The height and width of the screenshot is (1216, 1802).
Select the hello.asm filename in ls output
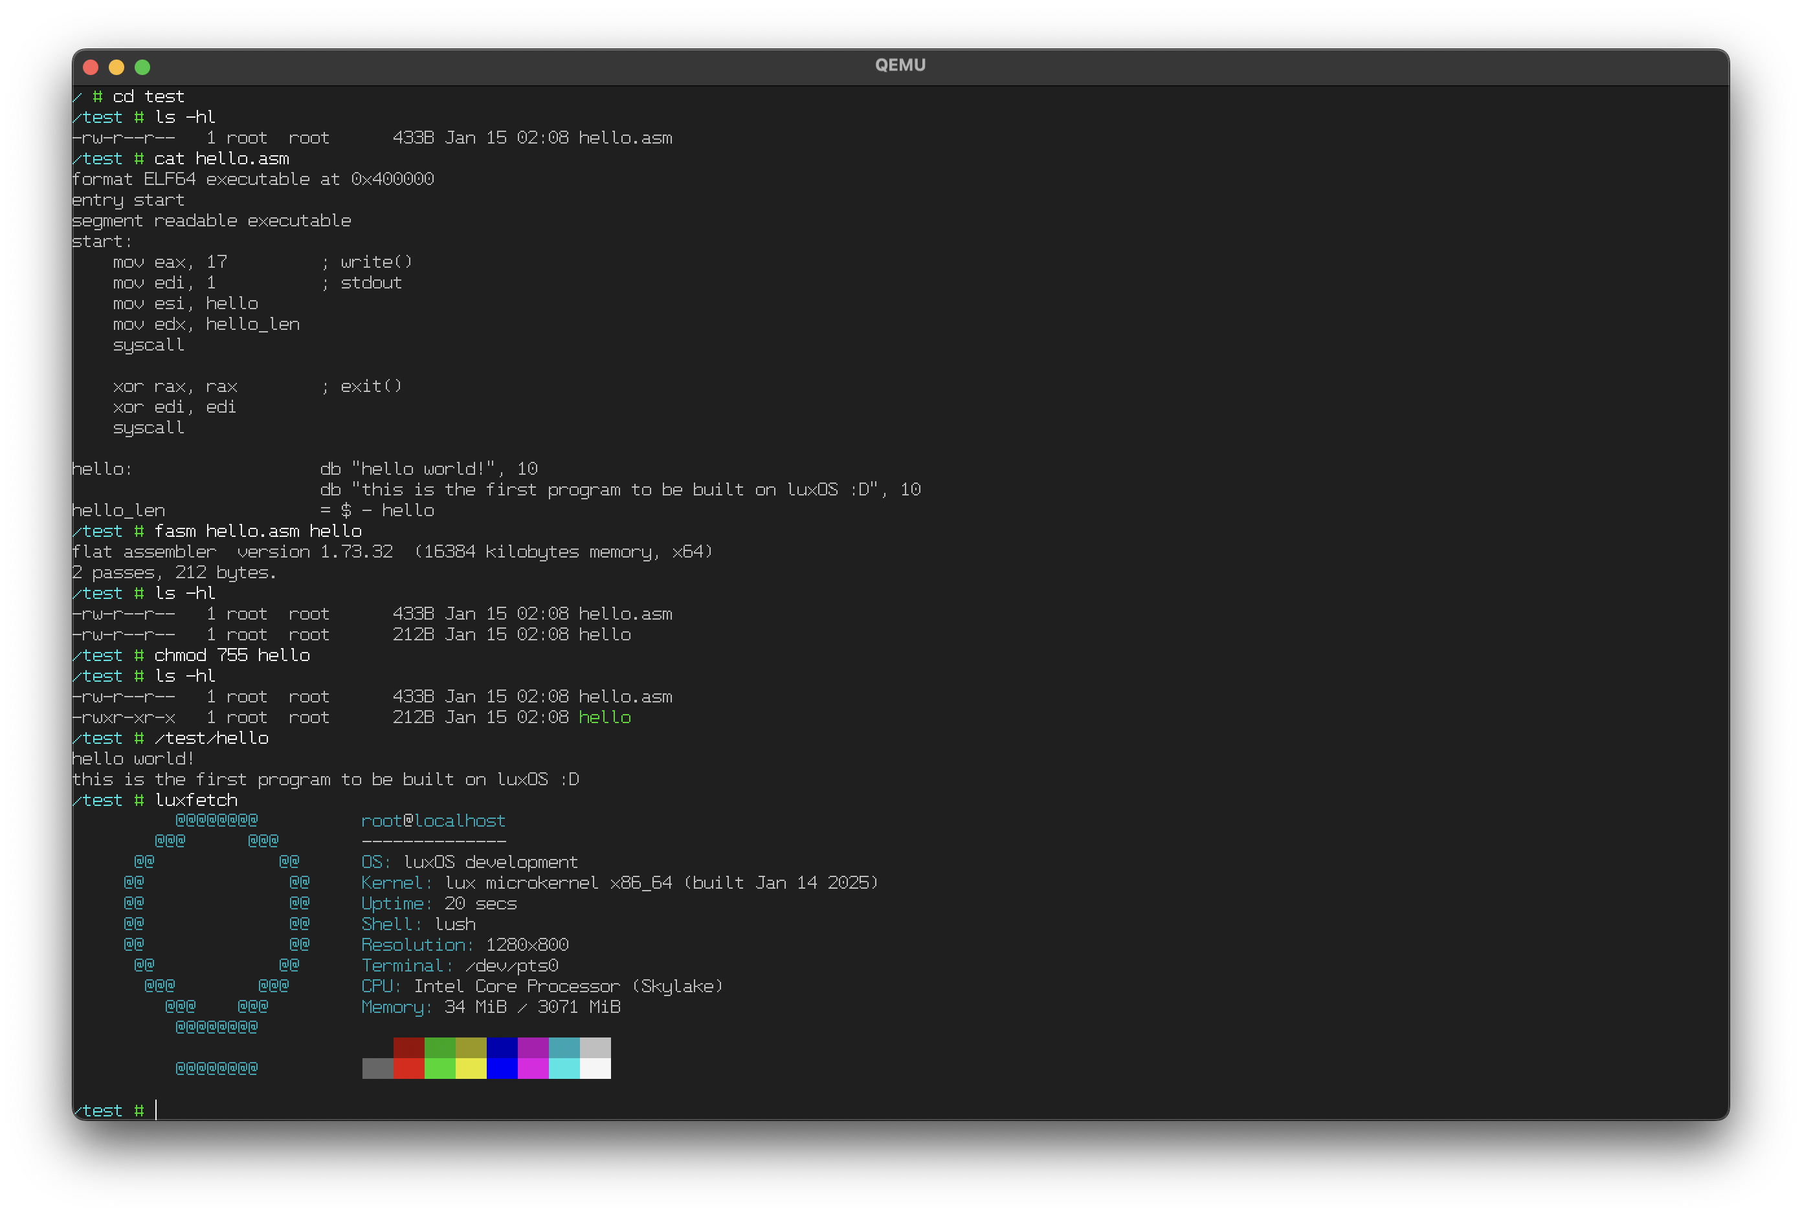(626, 137)
